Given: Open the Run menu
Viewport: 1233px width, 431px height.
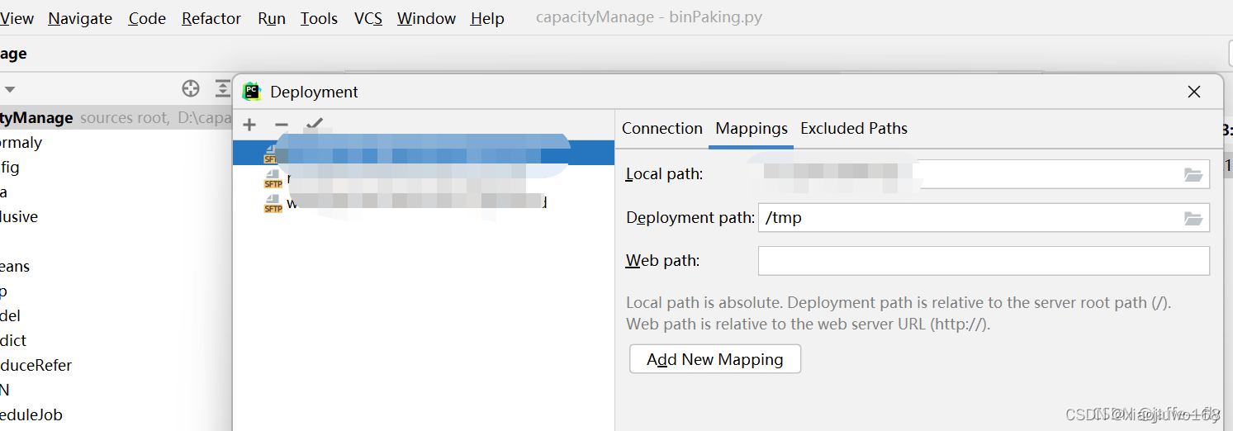Looking at the screenshot, I should [272, 18].
